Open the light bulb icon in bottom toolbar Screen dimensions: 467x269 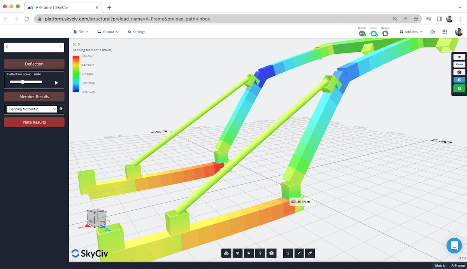point(260,253)
